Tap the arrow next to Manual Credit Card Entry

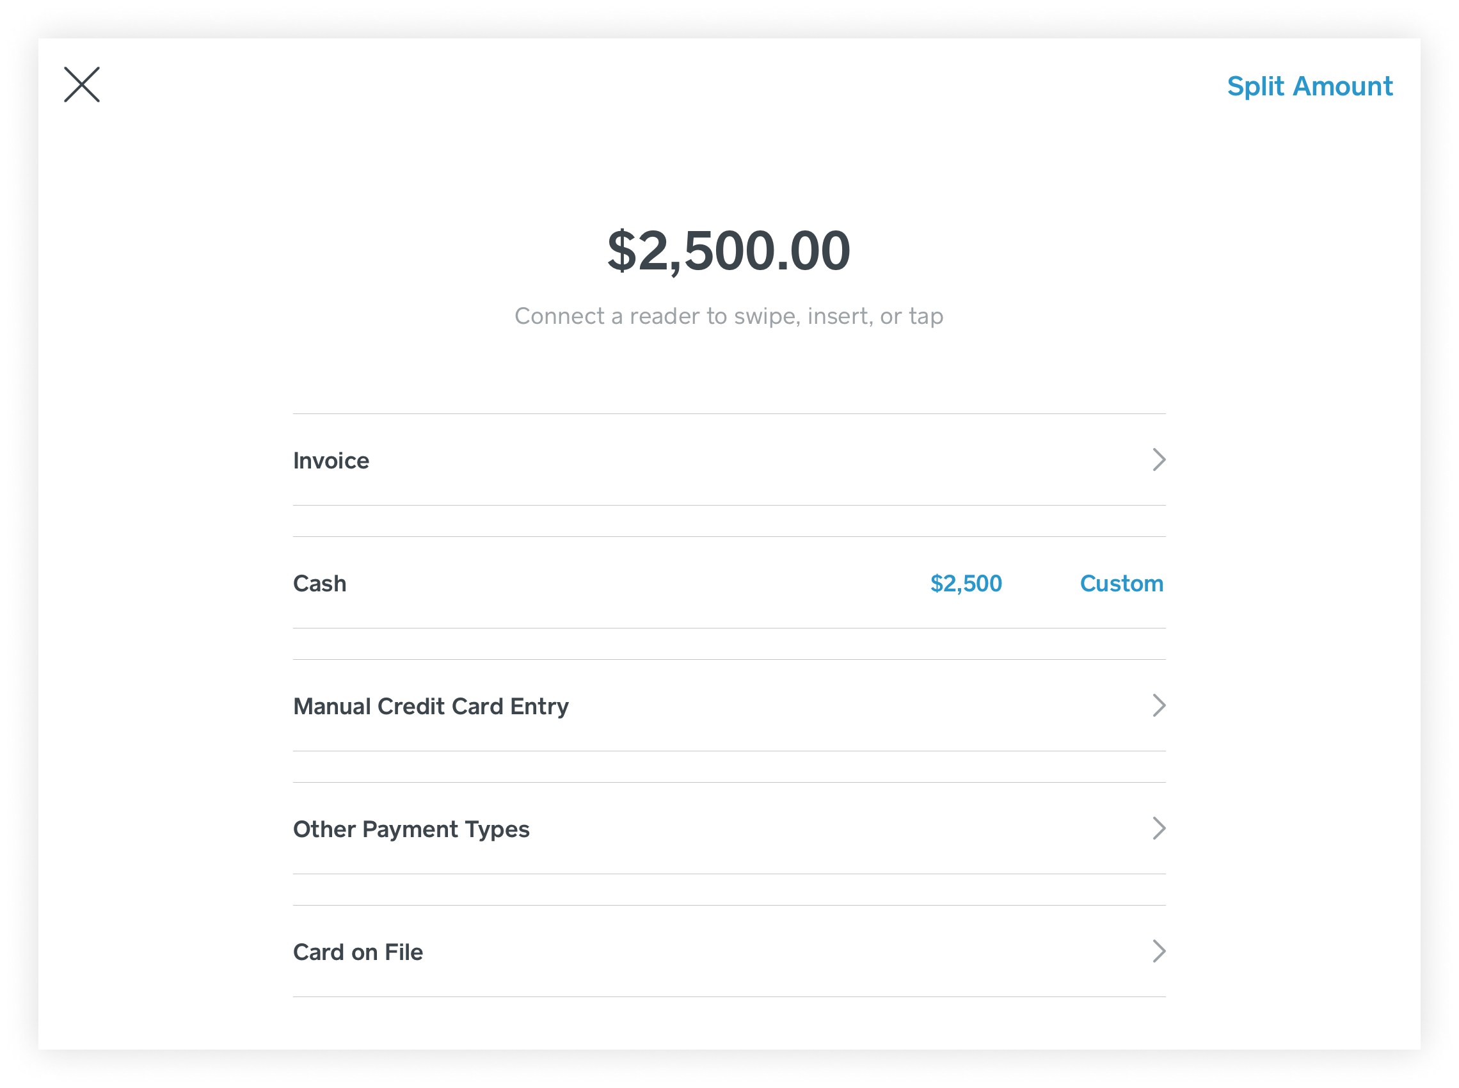click(x=1159, y=705)
